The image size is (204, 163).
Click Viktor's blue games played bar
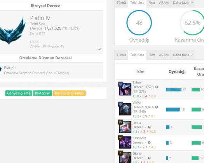173,109
